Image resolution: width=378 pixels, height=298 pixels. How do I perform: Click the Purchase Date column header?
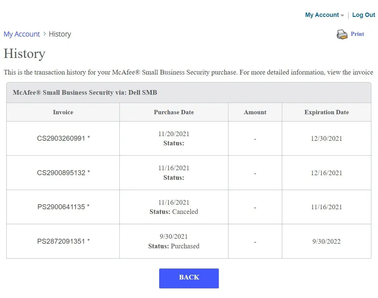click(x=174, y=112)
